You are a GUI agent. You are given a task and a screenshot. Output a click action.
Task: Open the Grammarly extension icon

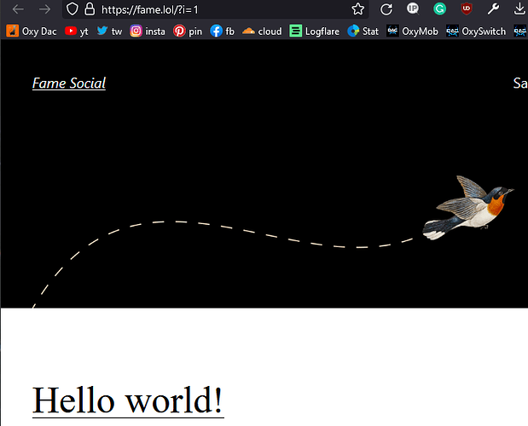coord(439,9)
